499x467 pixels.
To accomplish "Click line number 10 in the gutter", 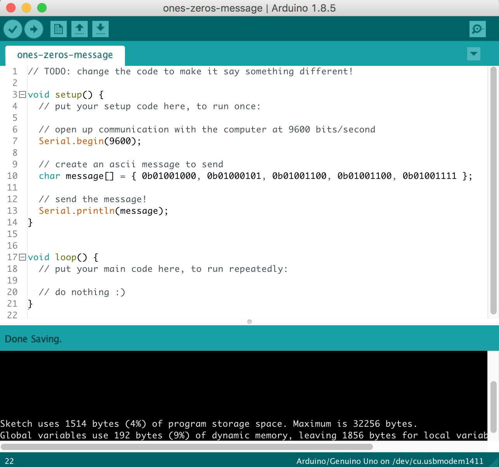I will click(x=12, y=176).
